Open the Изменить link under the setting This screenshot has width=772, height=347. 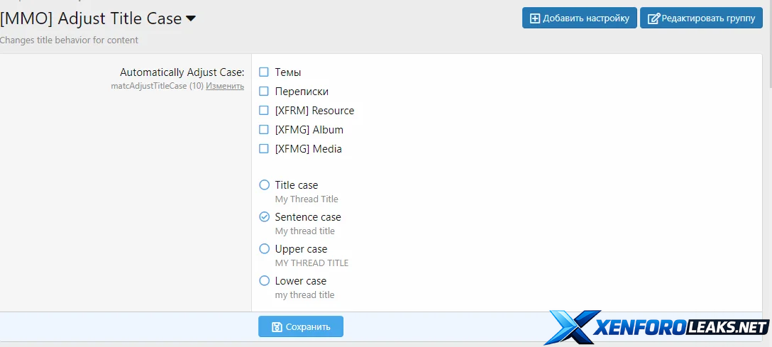(x=225, y=86)
